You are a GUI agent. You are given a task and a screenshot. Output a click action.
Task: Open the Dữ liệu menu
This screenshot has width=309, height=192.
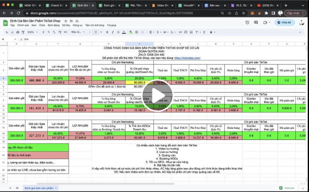point(65,26)
